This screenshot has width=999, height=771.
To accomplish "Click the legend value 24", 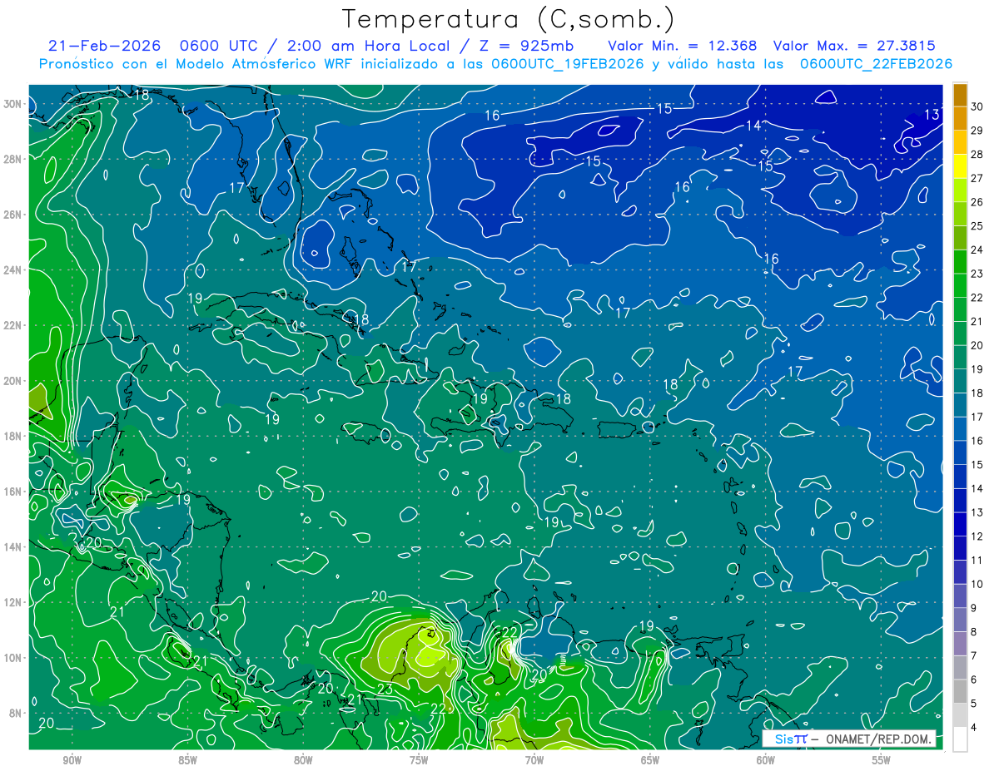I will [x=978, y=250].
